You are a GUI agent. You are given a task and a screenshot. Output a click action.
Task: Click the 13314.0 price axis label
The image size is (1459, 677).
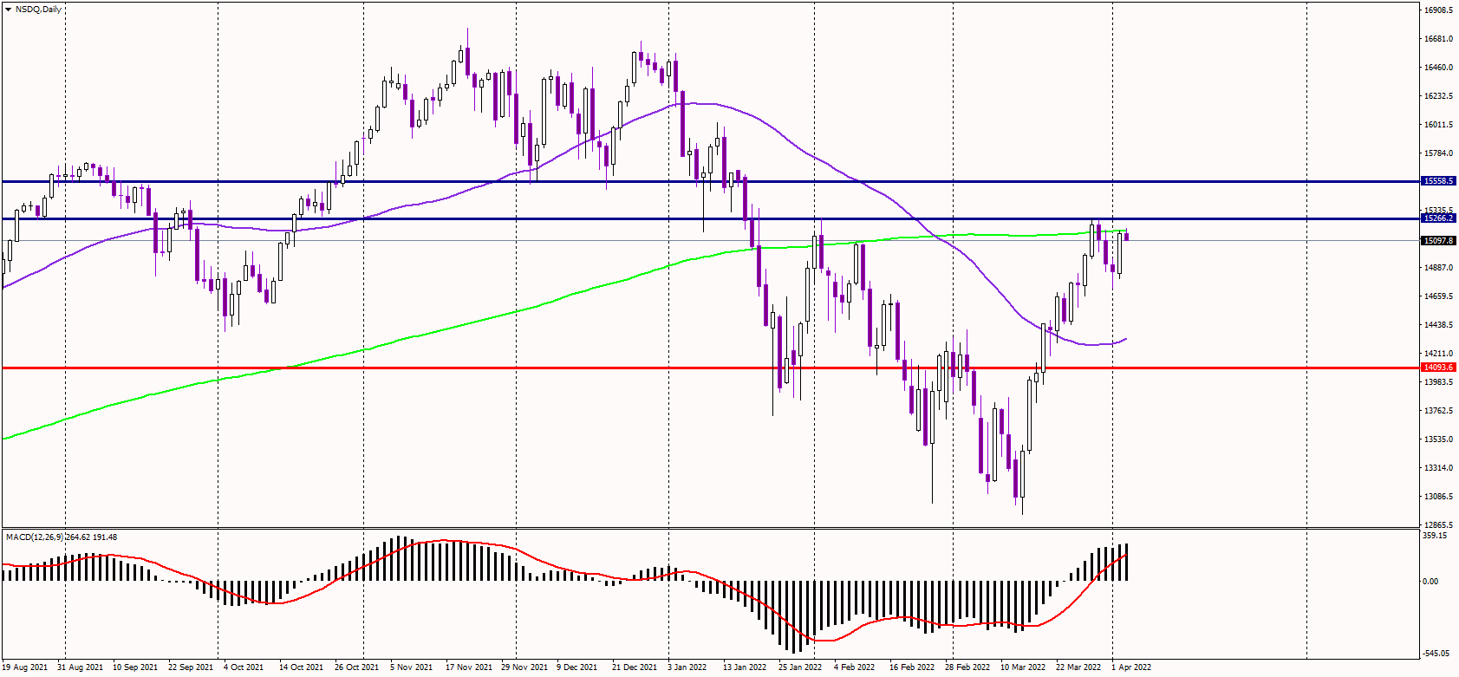click(x=1438, y=468)
